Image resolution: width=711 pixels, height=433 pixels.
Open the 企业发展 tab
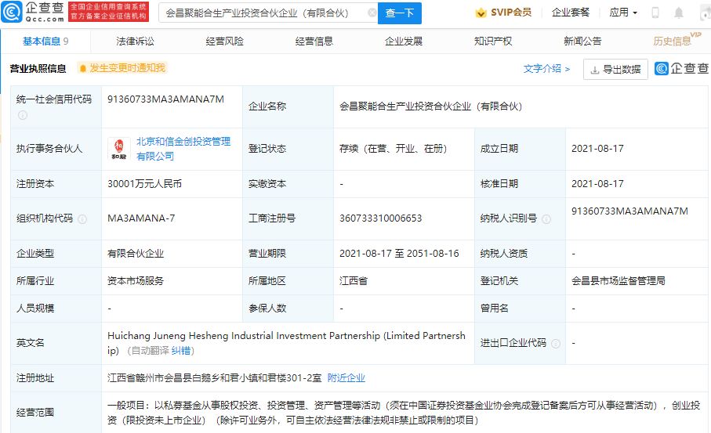coord(404,41)
